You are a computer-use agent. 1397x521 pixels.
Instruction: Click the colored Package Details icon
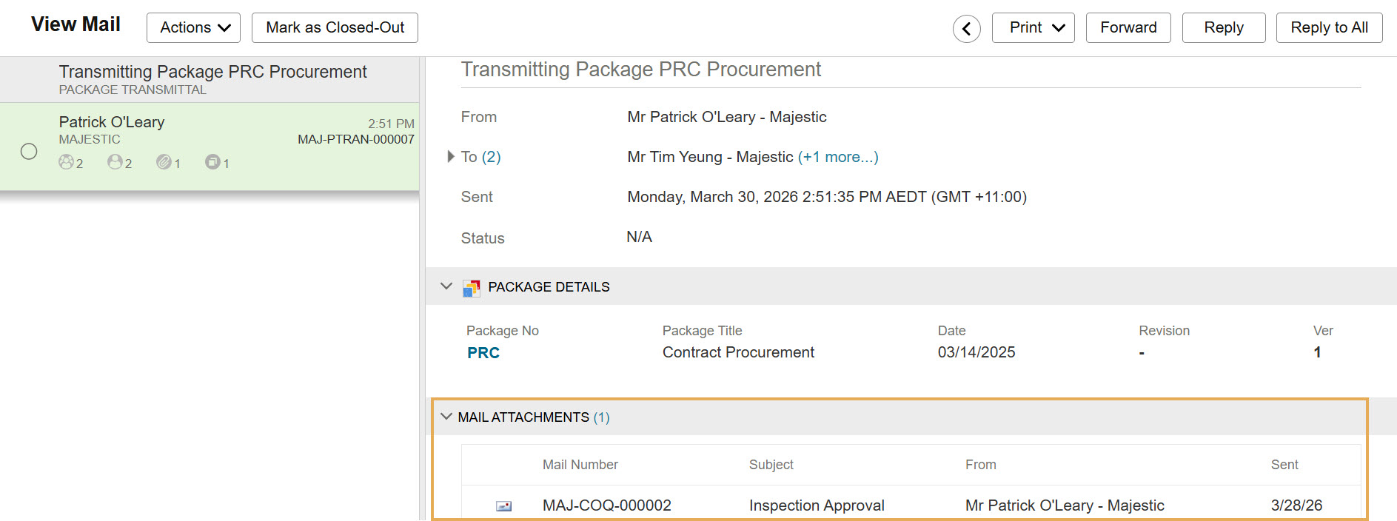coord(472,287)
